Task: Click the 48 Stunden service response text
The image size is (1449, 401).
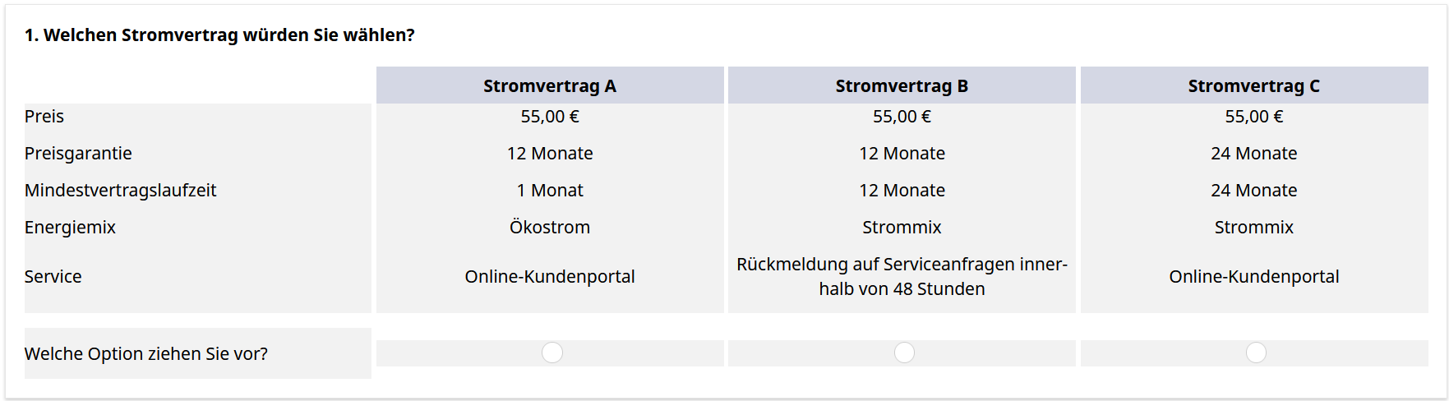Action: click(x=902, y=289)
